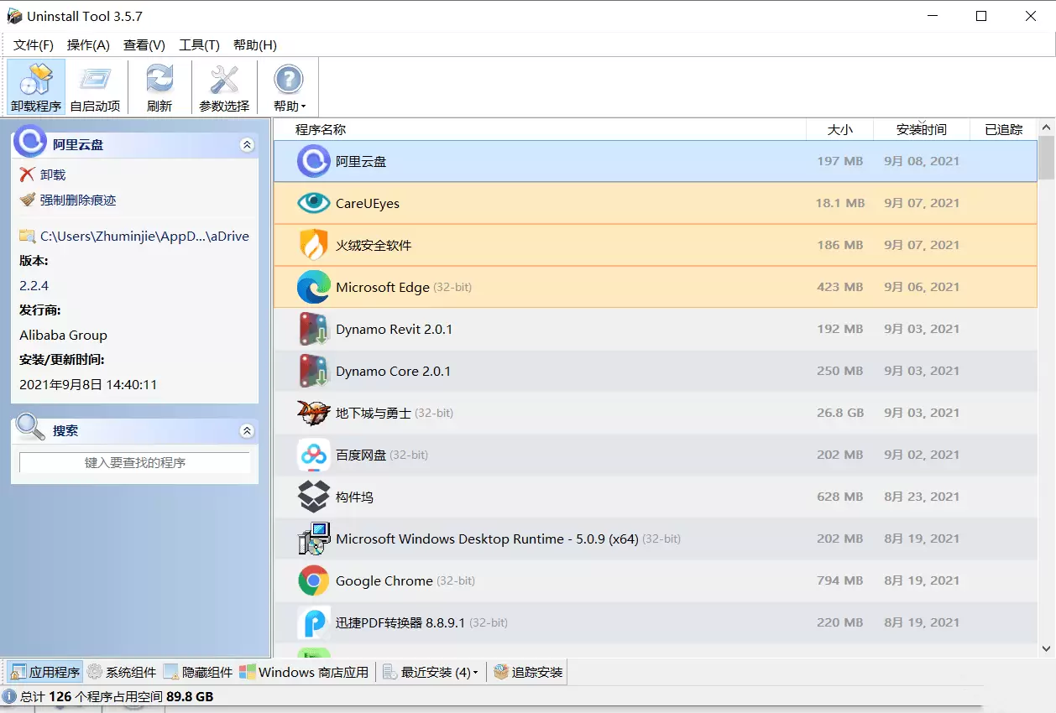Click the 794 MB size of Chrome
The height and width of the screenshot is (713, 1056).
coord(839,580)
